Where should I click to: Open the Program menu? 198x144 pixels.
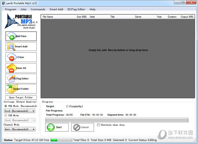pyautogui.click(x=10, y=9)
